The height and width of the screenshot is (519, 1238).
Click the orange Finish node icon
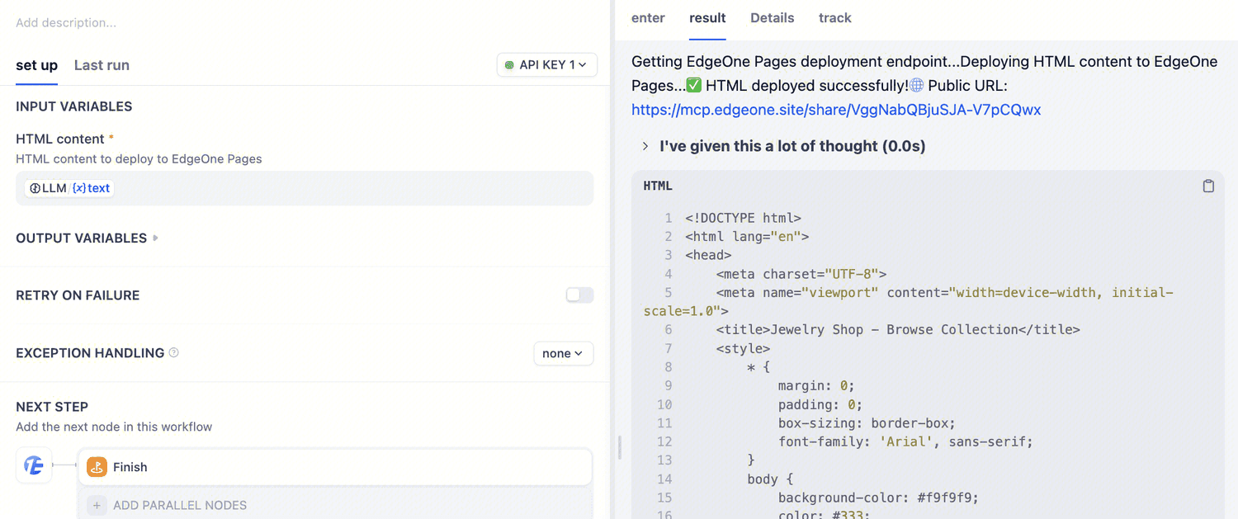[97, 467]
